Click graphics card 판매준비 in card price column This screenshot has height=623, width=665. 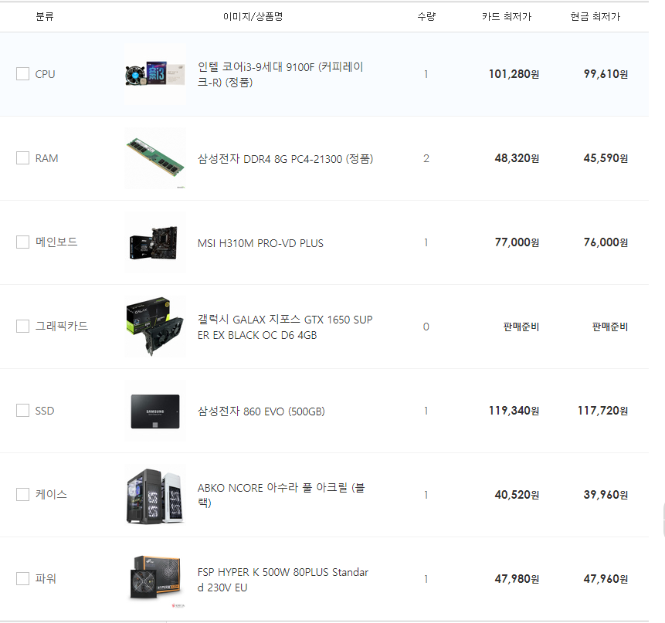[521, 327]
